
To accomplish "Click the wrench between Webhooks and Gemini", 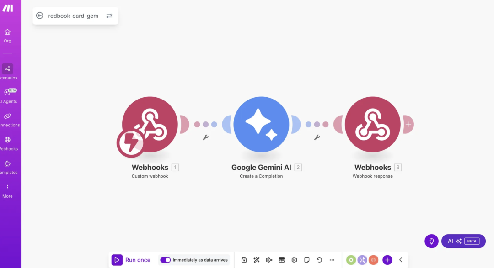I will pos(205,137).
